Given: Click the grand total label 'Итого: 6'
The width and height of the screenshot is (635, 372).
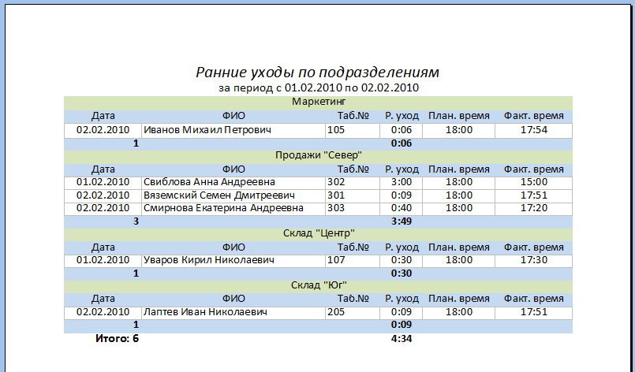Looking at the screenshot, I should pos(117,339).
